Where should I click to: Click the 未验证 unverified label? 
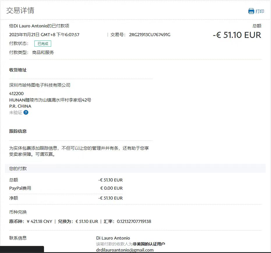coord(16,112)
